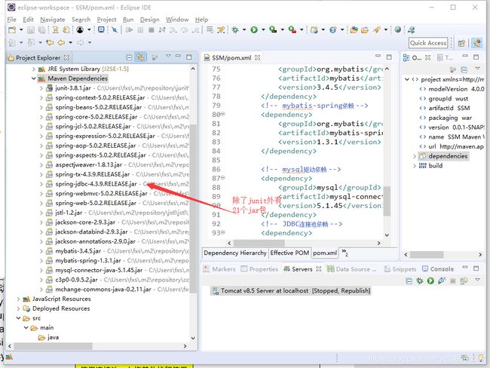
Task: Open the Project menu
Action: tap(106, 20)
